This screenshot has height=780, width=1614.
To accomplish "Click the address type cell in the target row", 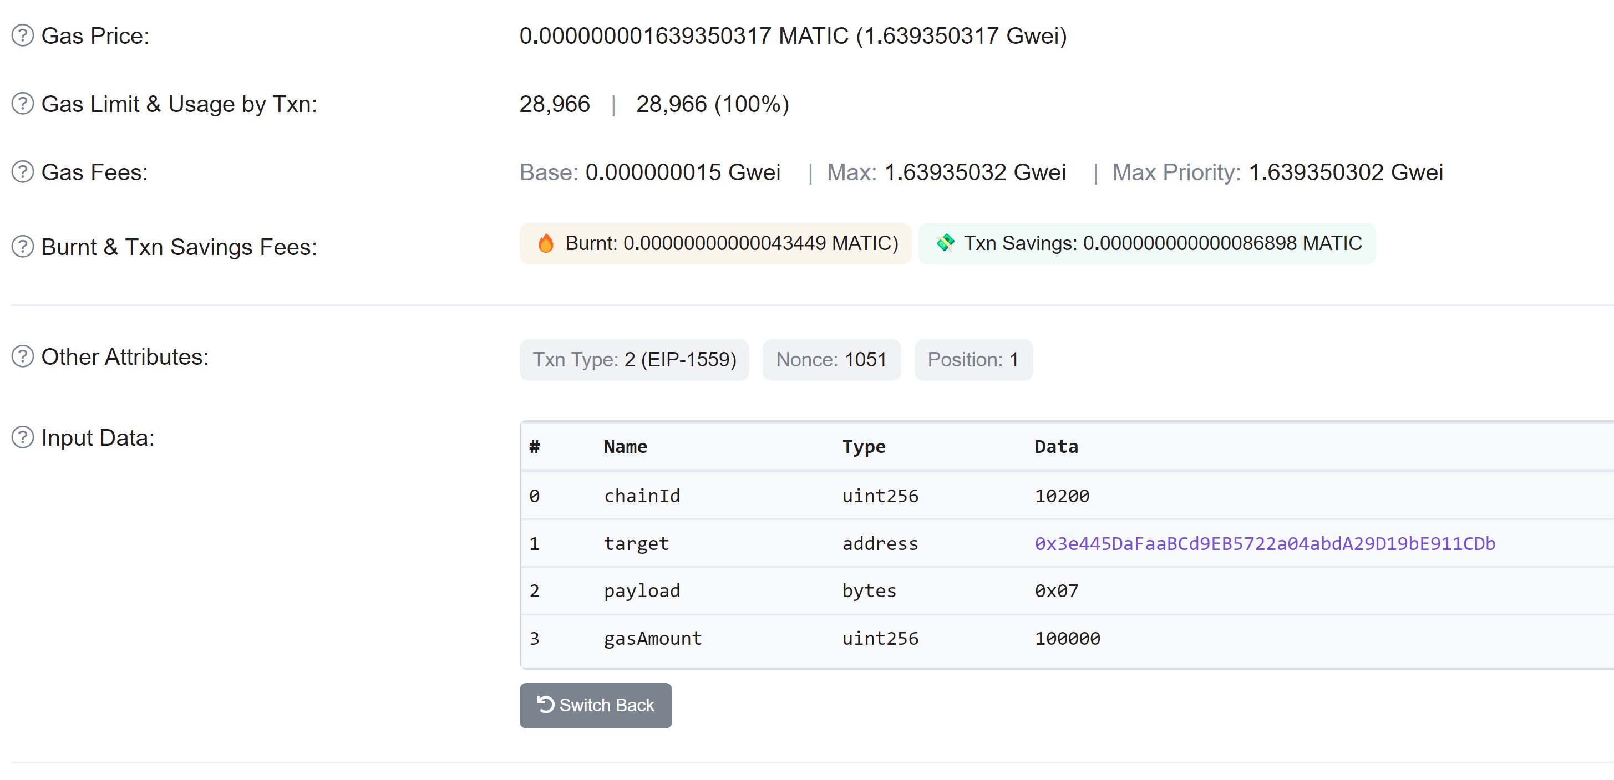I will (880, 543).
